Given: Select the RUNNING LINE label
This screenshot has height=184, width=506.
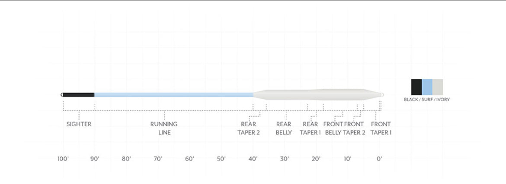Looking at the screenshot, I should pyautogui.click(x=164, y=128).
